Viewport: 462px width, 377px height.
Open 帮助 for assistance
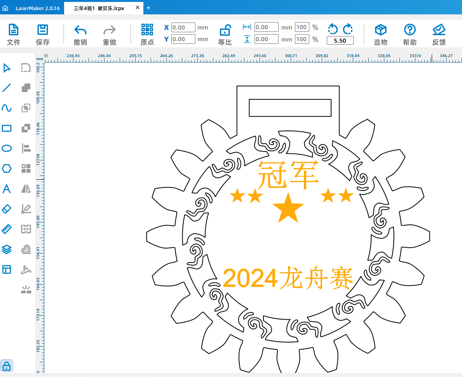410,34
